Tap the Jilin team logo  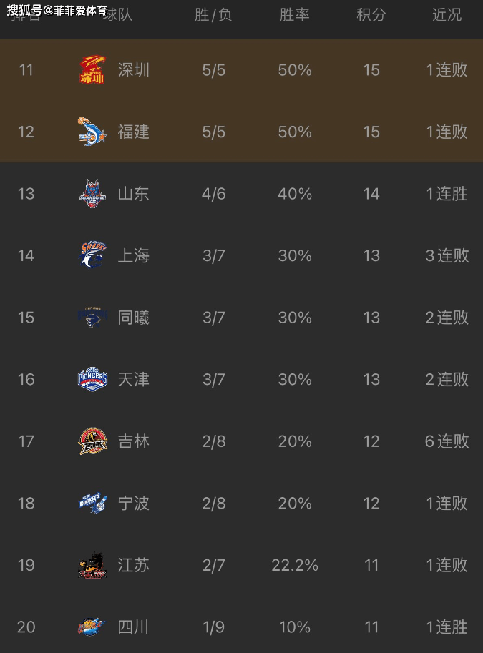pyautogui.click(x=92, y=441)
